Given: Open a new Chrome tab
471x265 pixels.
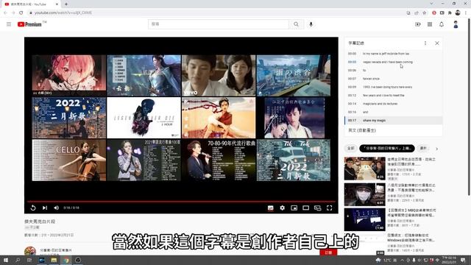Looking at the screenshot, I should click(x=66, y=4).
